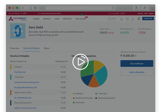
Task: Click the teal IT Services pie slice
Action: [101, 75]
